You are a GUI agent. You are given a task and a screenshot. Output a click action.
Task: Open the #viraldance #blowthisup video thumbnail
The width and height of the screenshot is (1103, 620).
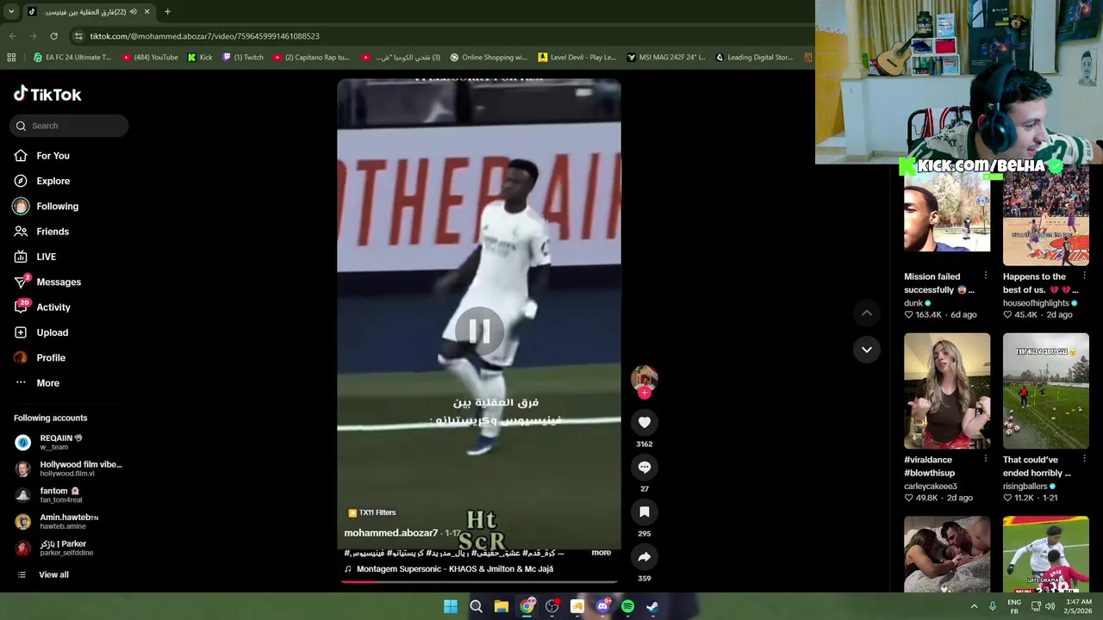pos(947,391)
